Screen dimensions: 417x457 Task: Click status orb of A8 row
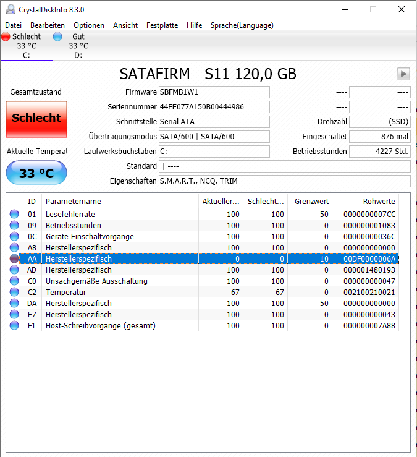pos(14,247)
